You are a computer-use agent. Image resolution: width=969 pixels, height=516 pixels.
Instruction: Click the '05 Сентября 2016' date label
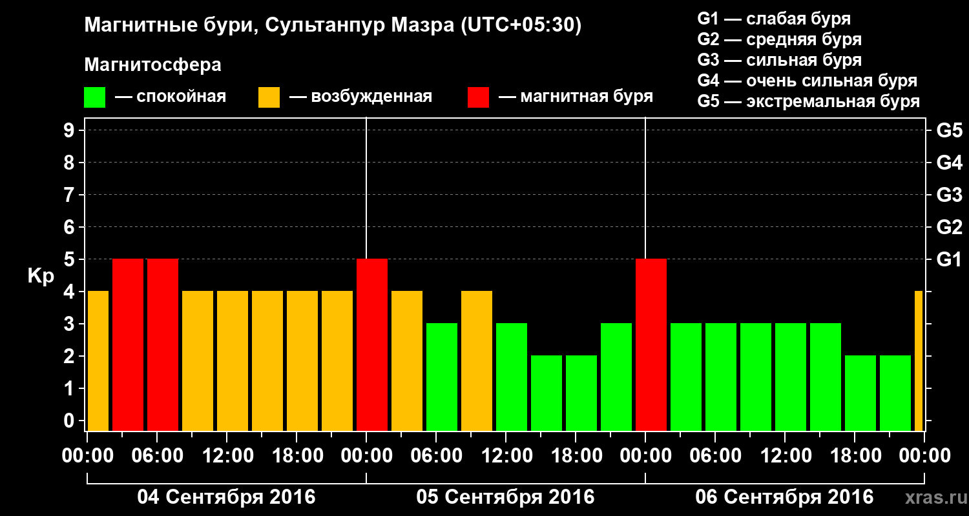[506, 497]
